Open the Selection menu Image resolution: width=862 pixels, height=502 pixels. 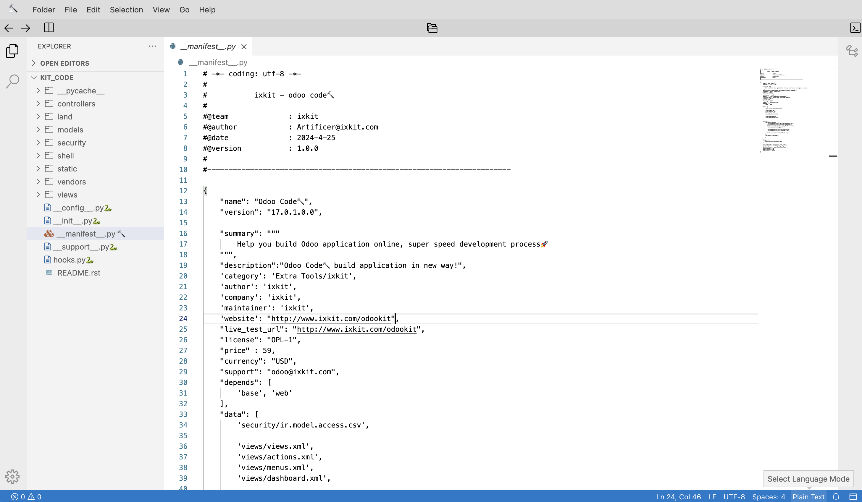coord(126,9)
